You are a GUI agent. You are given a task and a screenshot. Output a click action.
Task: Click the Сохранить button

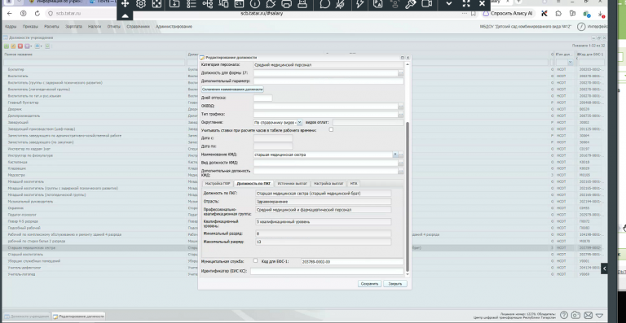[x=369, y=284]
